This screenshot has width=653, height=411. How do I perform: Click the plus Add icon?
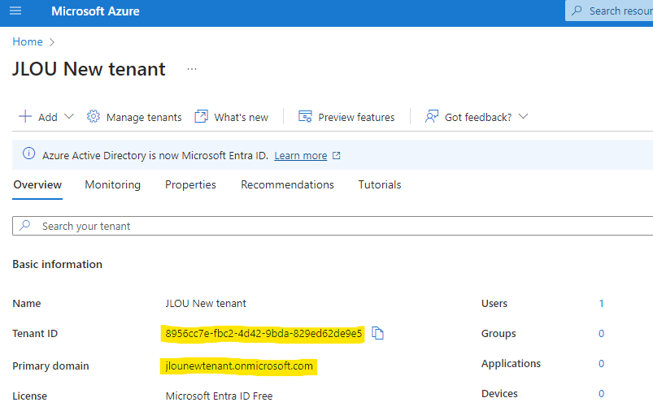click(25, 116)
